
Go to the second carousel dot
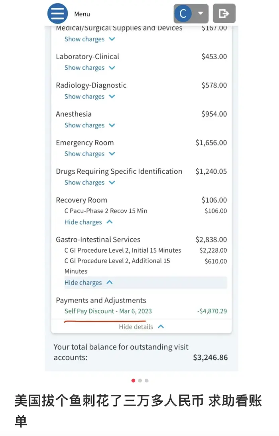pos(140,381)
